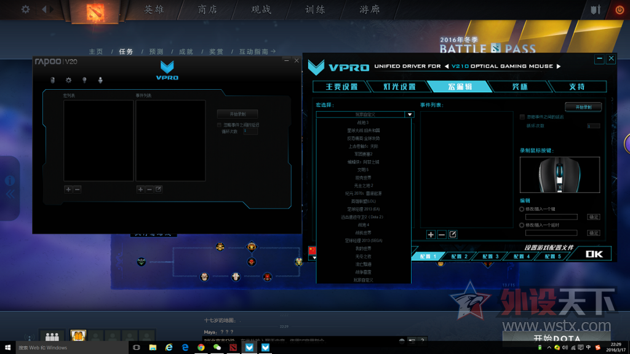Select 修改/插入一个延时 radio option
The height and width of the screenshot is (354, 630).
pyautogui.click(x=522, y=225)
